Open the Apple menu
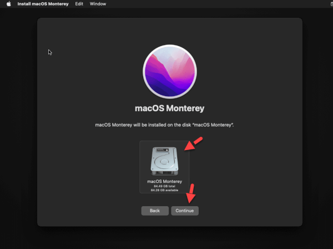The image size is (333, 249). [x=8, y=4]
